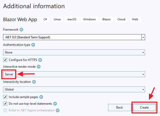Click the Interactive render mode info icon
The width and height of the screenshot is (160, 116).
click(x=39, y=67)
